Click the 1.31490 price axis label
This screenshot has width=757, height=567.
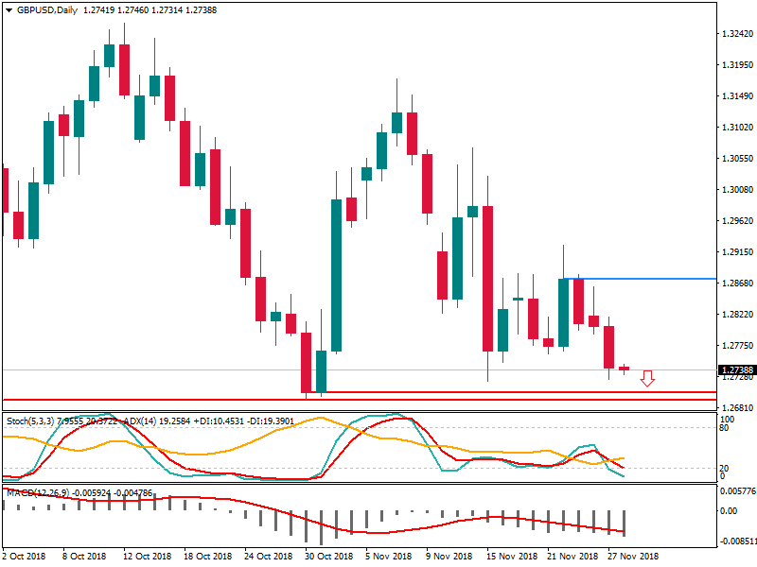tap(737, 96)
